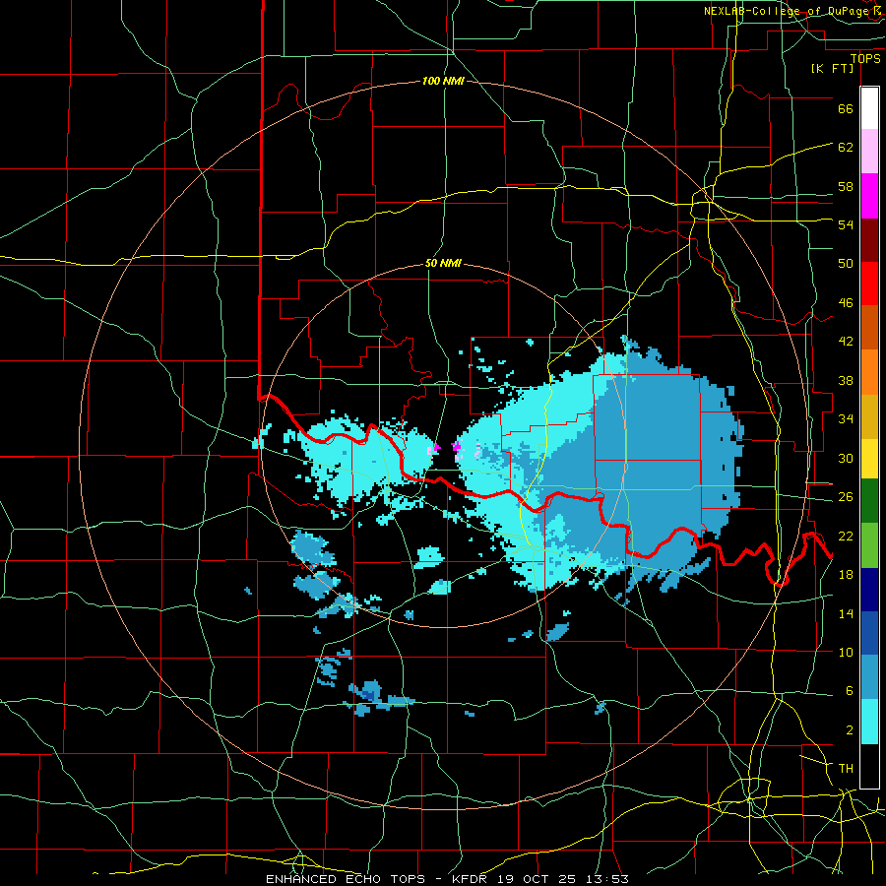The width and height of the screenshot is (886, 886).
Task: Click the dark red legend color band
Action: click(x=869, y=240)
